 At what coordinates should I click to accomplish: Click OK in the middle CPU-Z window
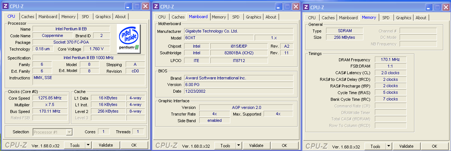(x=284, y=146)
